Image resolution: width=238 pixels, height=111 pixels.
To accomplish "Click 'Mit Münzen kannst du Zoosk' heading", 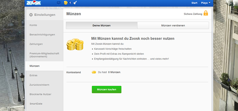I will point(133,39).
